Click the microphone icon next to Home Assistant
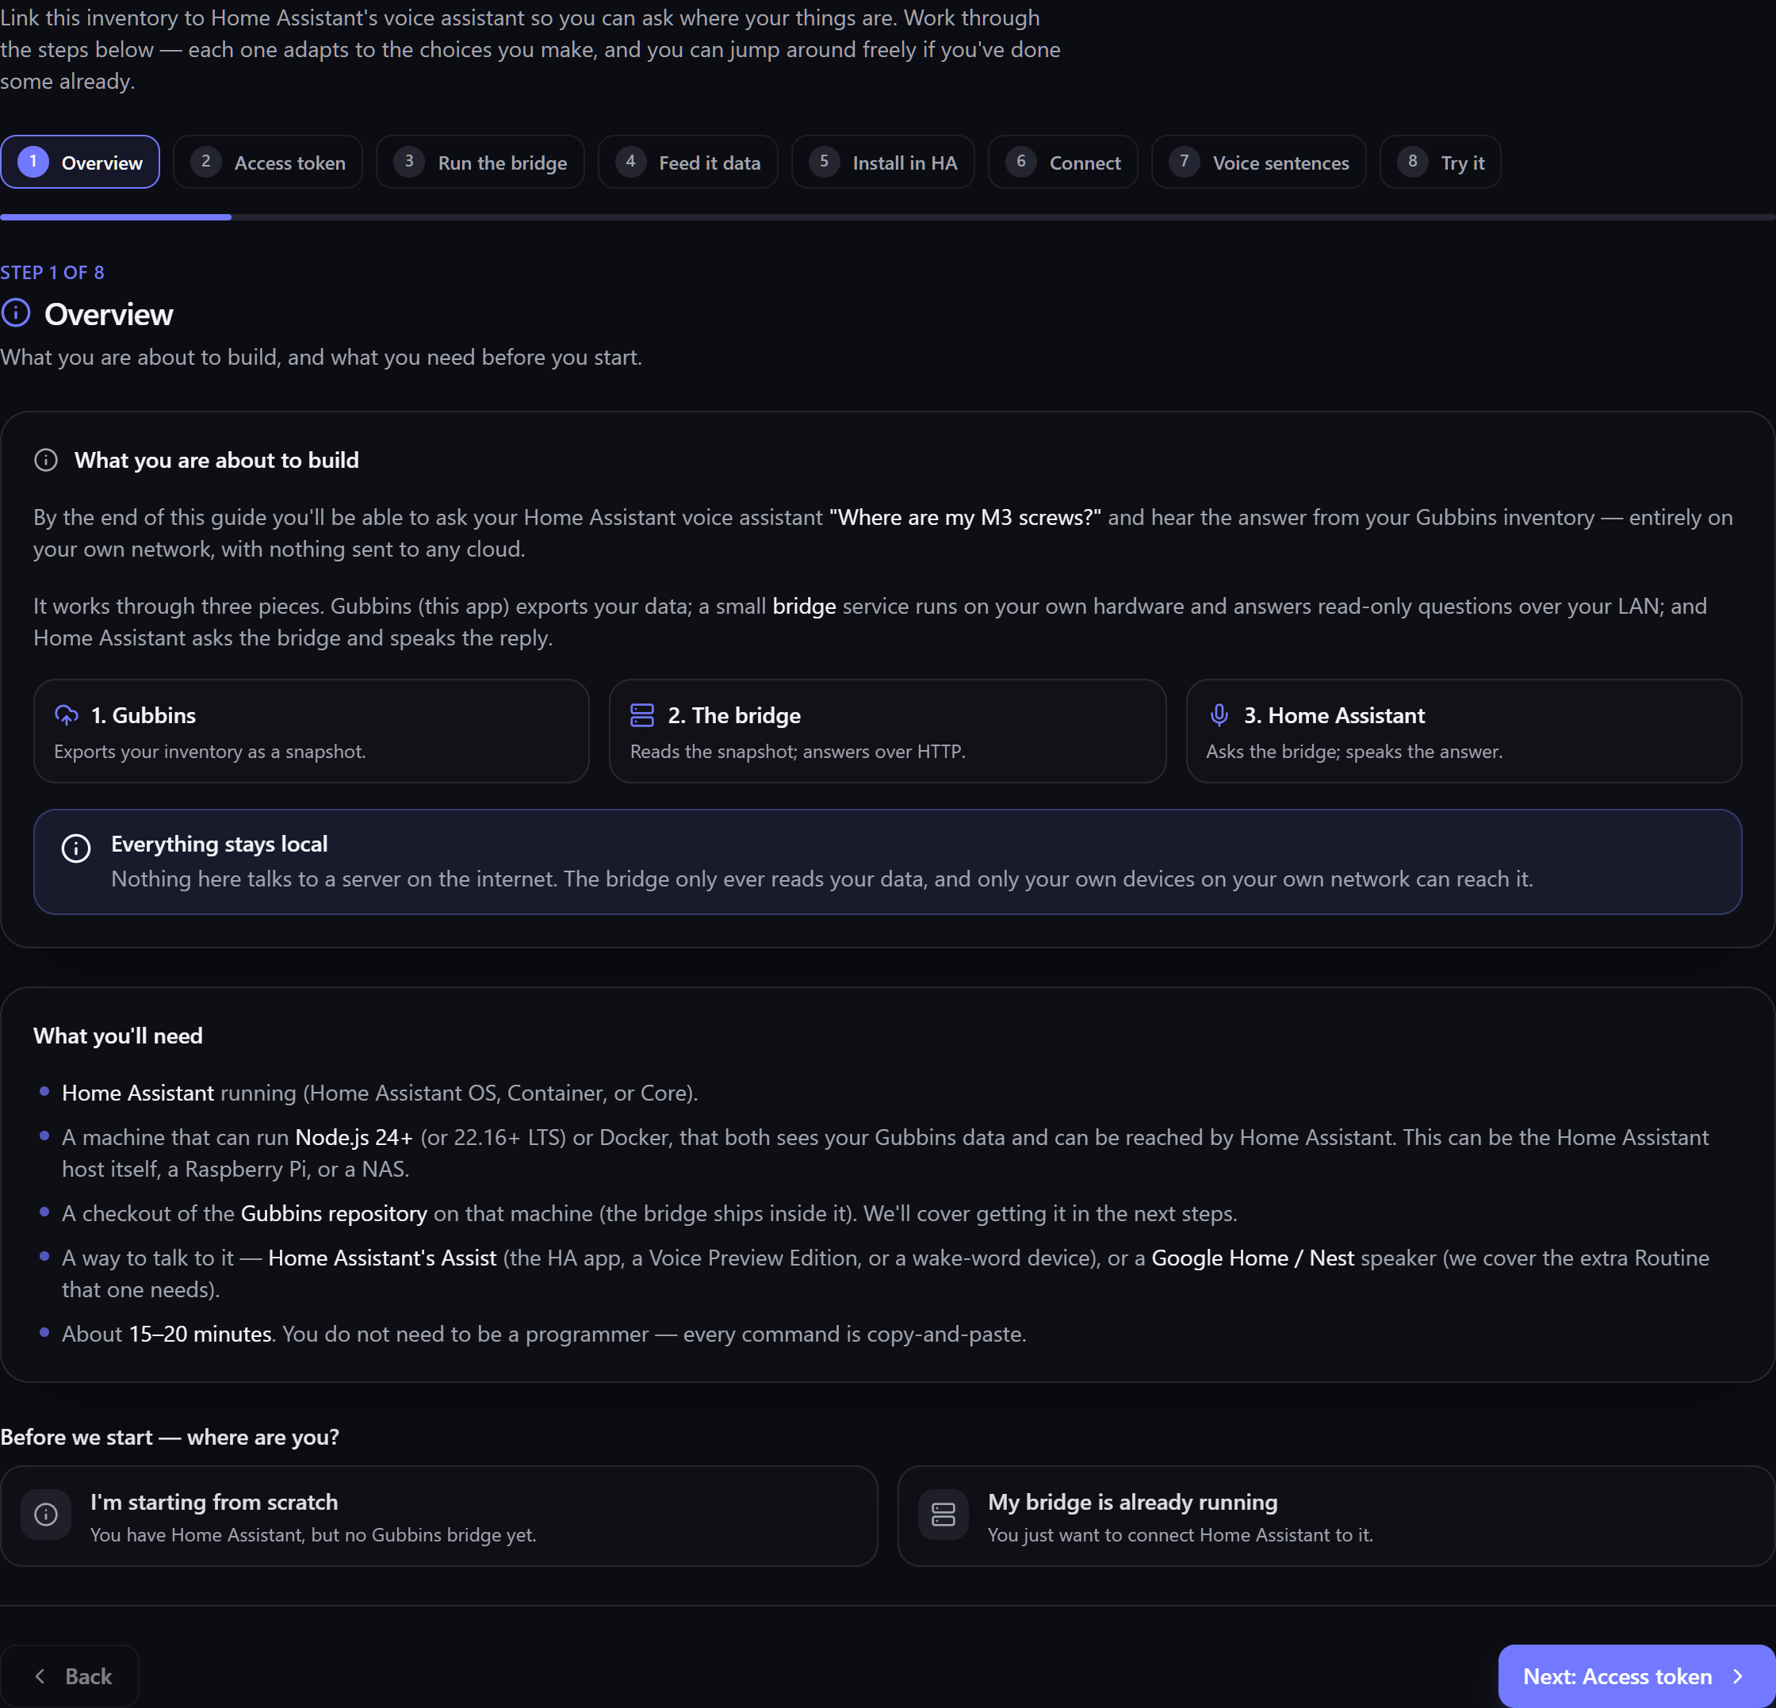The width and height of the screenshot is (1776, 1708). point(1219,715)
